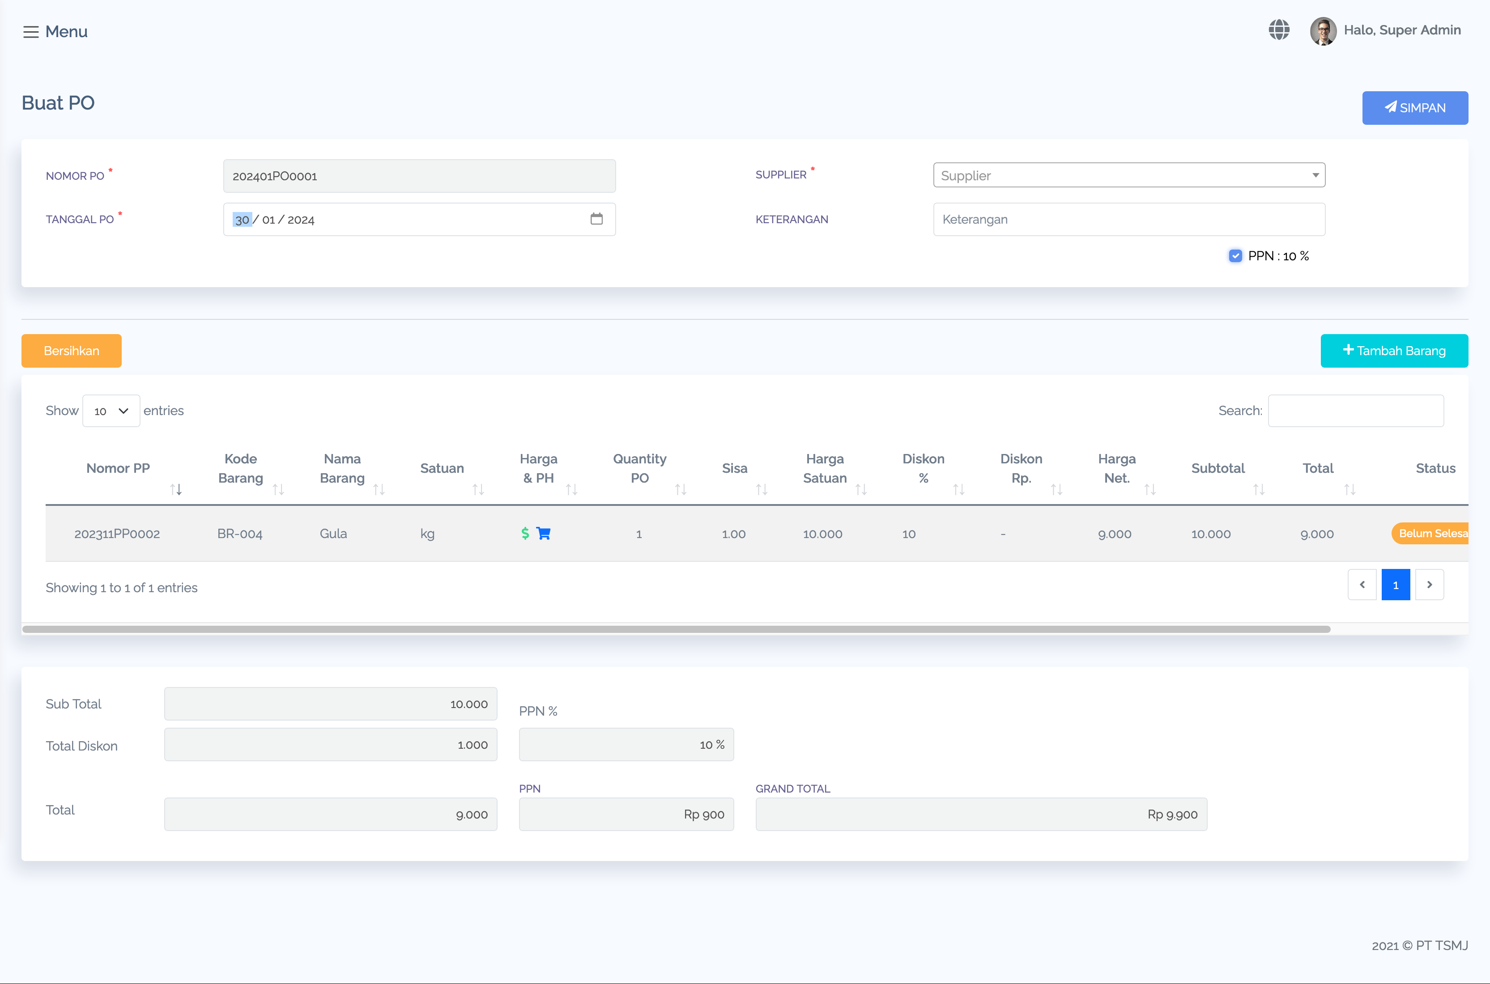1490x984 pixels.
Task: Change the show entries count dropdown
Action: pos(111,411)
